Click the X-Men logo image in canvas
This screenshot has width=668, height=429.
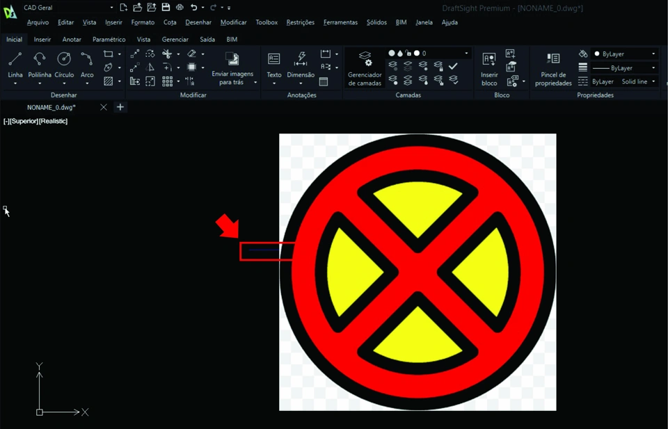(x=417, y=273)
